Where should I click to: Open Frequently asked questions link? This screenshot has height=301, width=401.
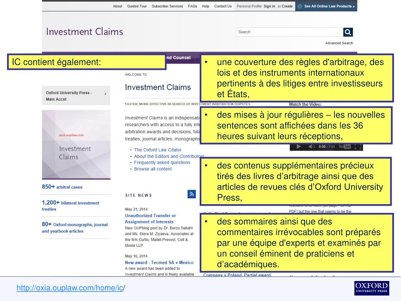click(x=162, y=163)
